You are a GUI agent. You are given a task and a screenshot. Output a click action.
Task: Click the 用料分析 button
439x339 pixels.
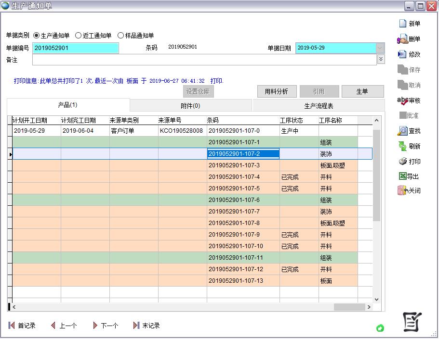[276, 91]
